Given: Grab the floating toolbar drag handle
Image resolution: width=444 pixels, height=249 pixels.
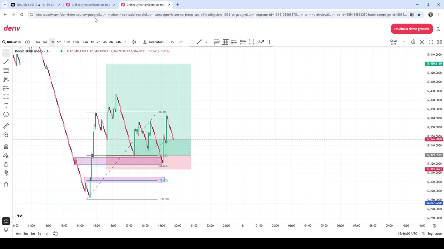Looking at the screenshot, I should coord(191,42).
